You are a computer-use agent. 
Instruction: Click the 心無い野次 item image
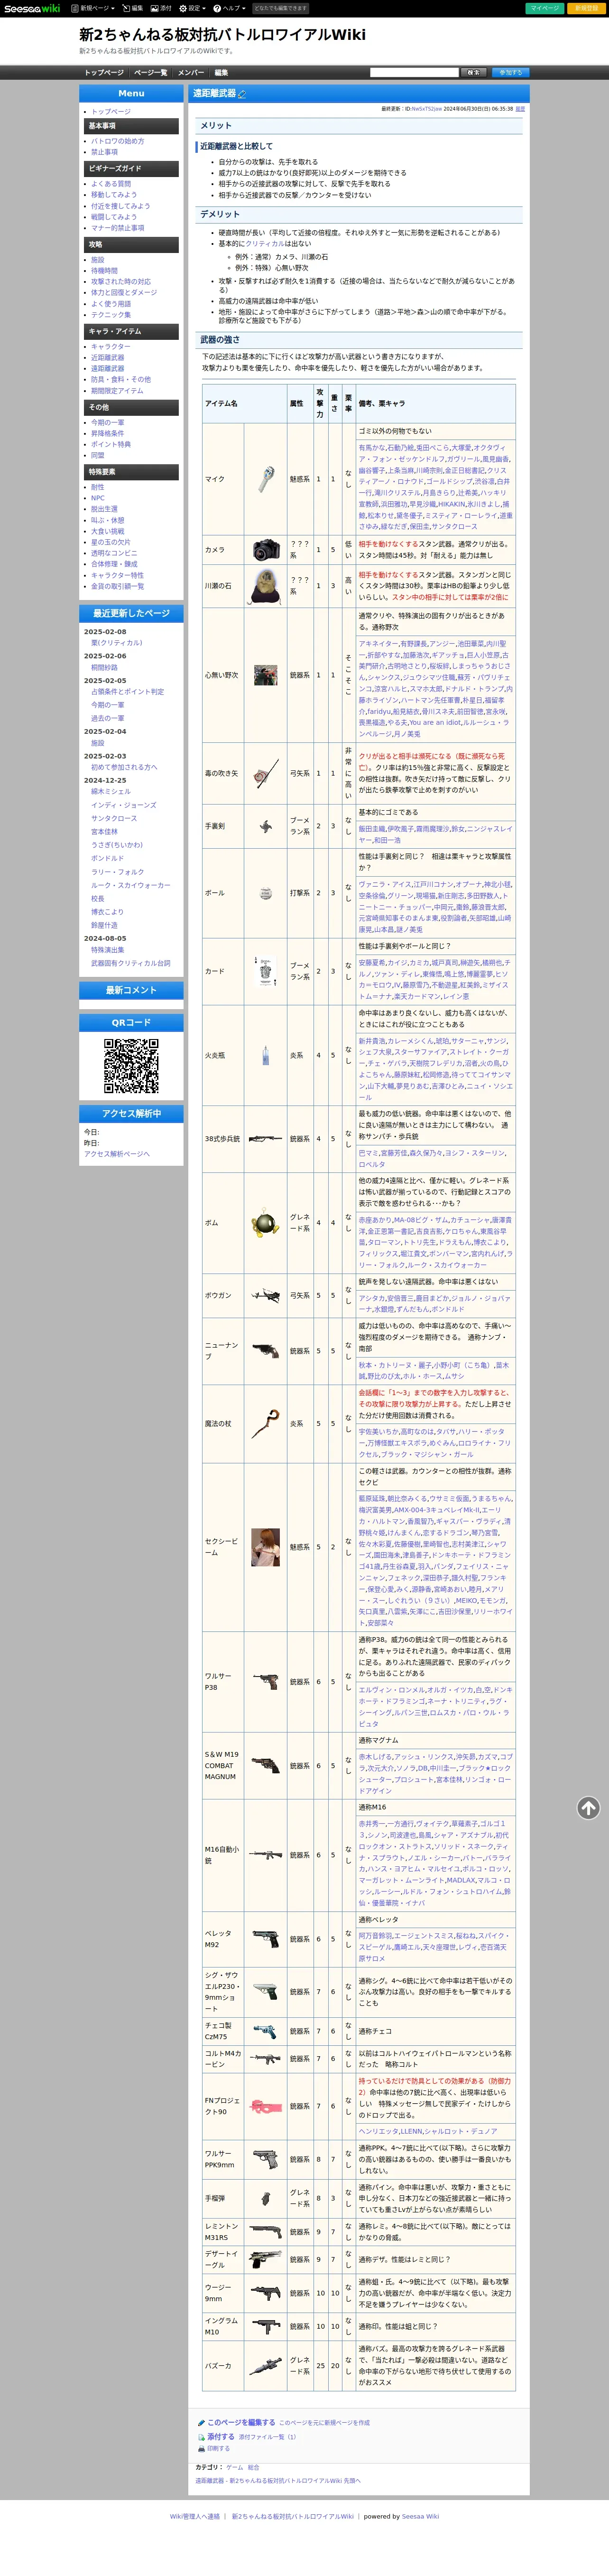click(265, 675)
